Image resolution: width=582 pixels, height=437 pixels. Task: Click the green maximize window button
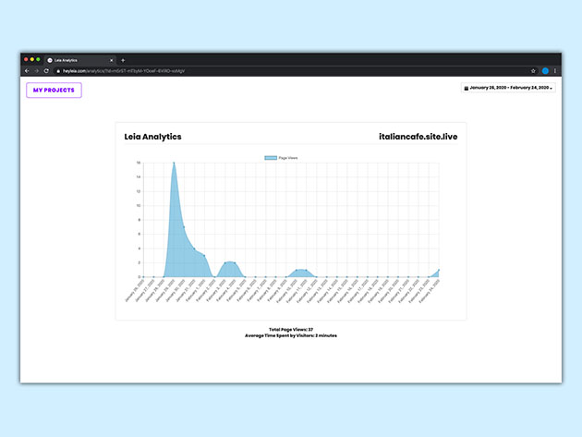(38, 59)
